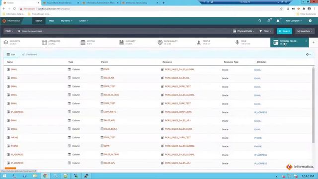Click the Data Quality target icon
The image size is (318, 179).
tap(160, 42)
